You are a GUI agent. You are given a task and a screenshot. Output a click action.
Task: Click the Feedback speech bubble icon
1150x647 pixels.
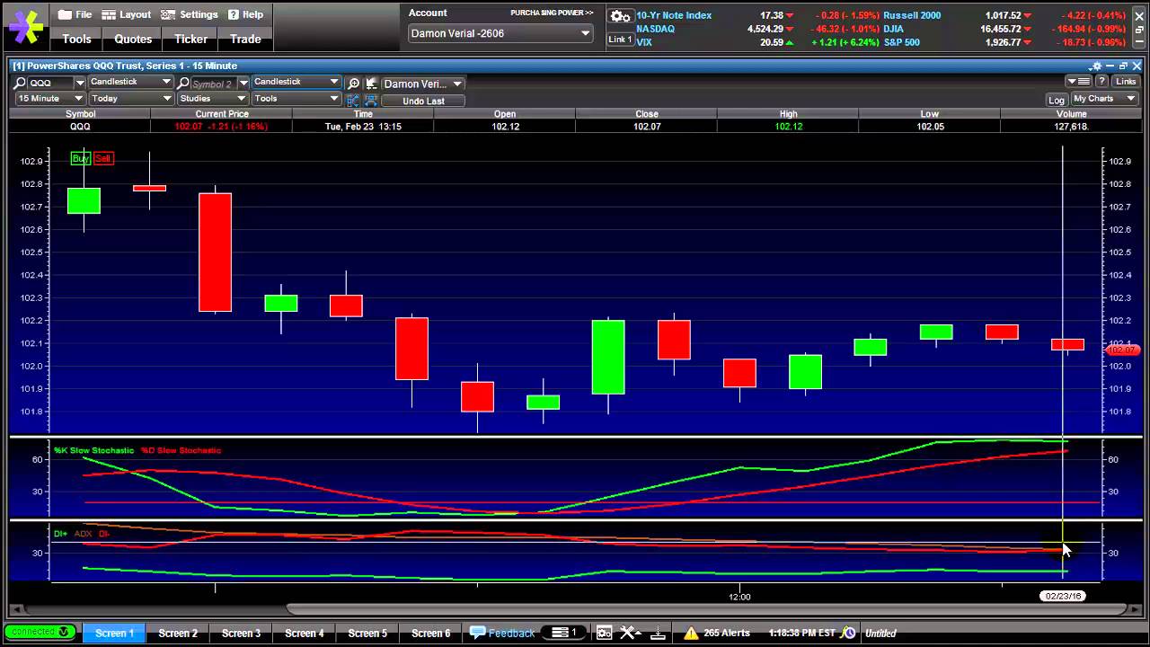coord(477,633)
